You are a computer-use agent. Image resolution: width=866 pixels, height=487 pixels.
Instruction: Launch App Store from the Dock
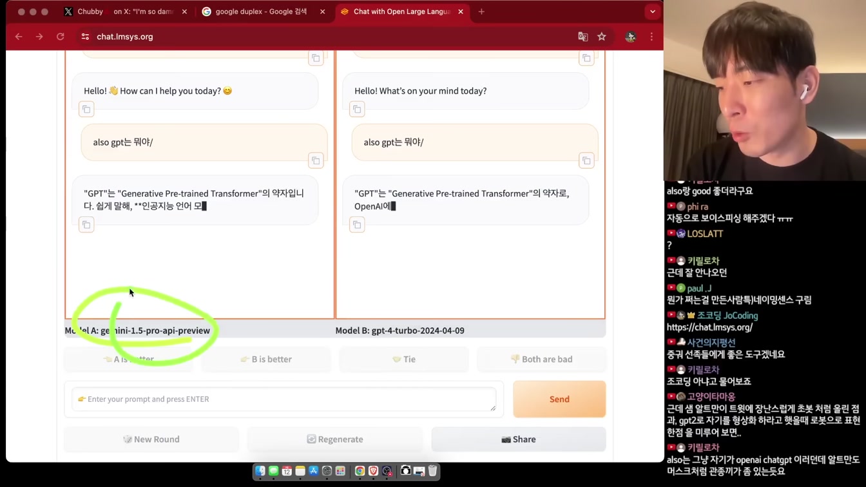tap(314, 471)
